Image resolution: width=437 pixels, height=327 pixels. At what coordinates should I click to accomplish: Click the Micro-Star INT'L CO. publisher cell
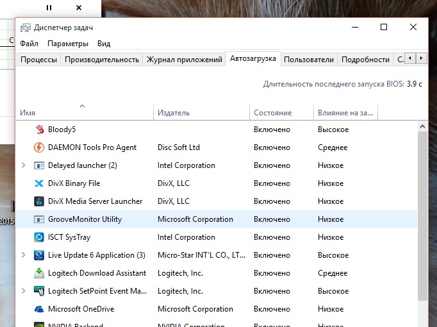click(201, 255)
